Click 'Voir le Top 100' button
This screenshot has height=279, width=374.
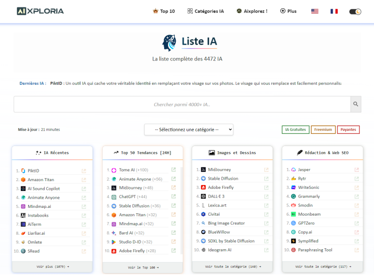pyautogui.click(x=143, y=267)
